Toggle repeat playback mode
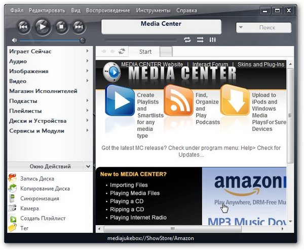 [x=187, y=40]
